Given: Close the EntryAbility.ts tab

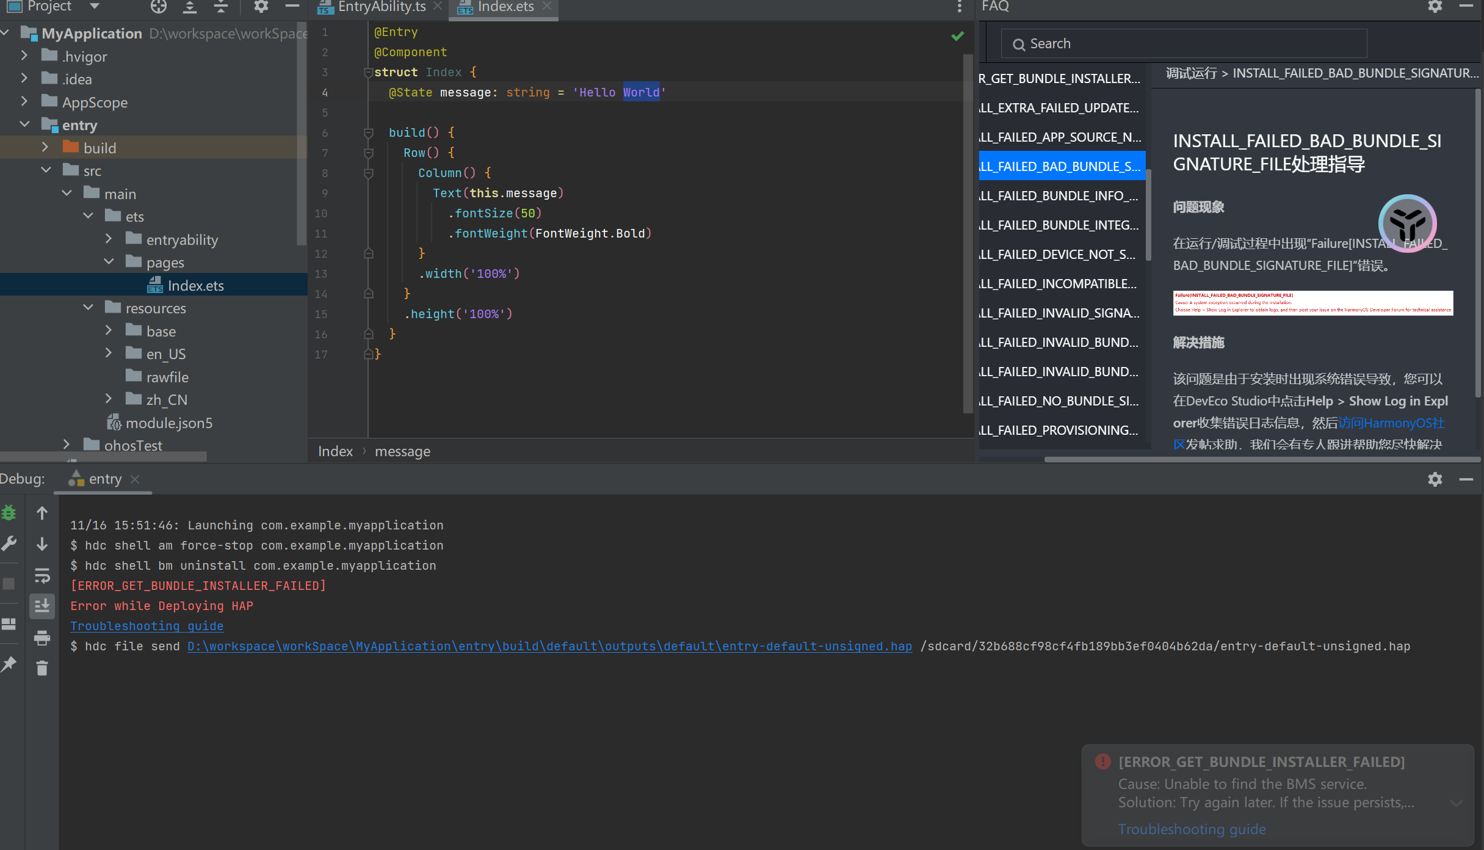Looking at the screenshot, I should click(438, 6).
